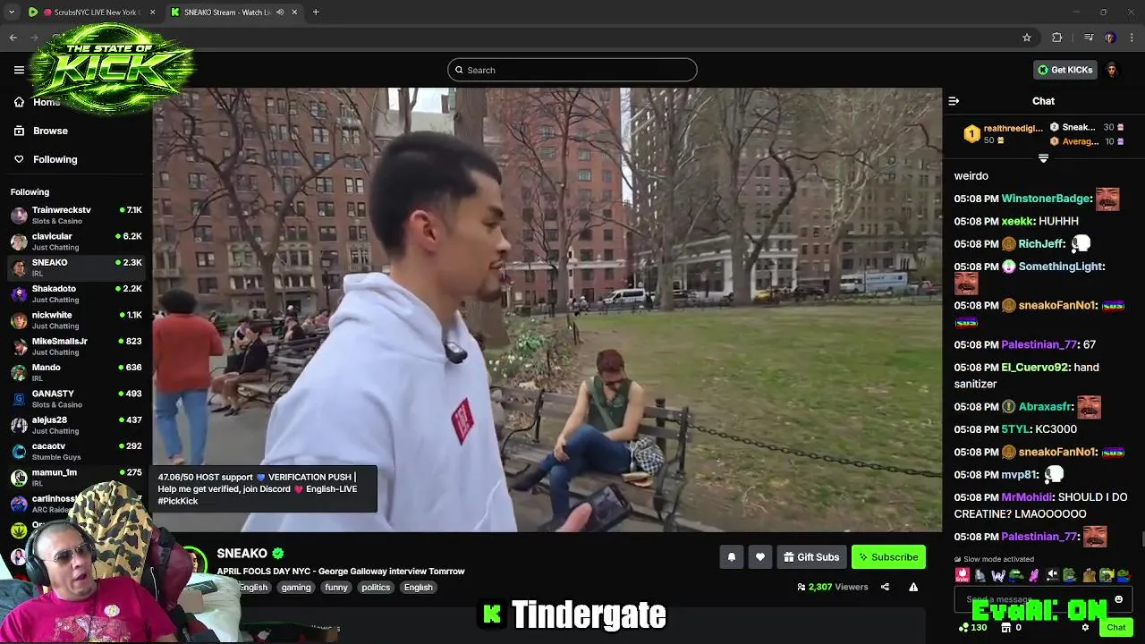Image resolution: width=1145 pixels, height=644 pixels.
Task: Open the media controls icon
Action: click(1089, 38)
